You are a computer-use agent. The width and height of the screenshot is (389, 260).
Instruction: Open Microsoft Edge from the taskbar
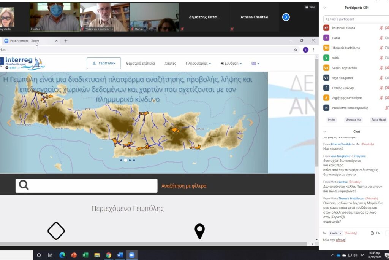(x=62, y=255)
